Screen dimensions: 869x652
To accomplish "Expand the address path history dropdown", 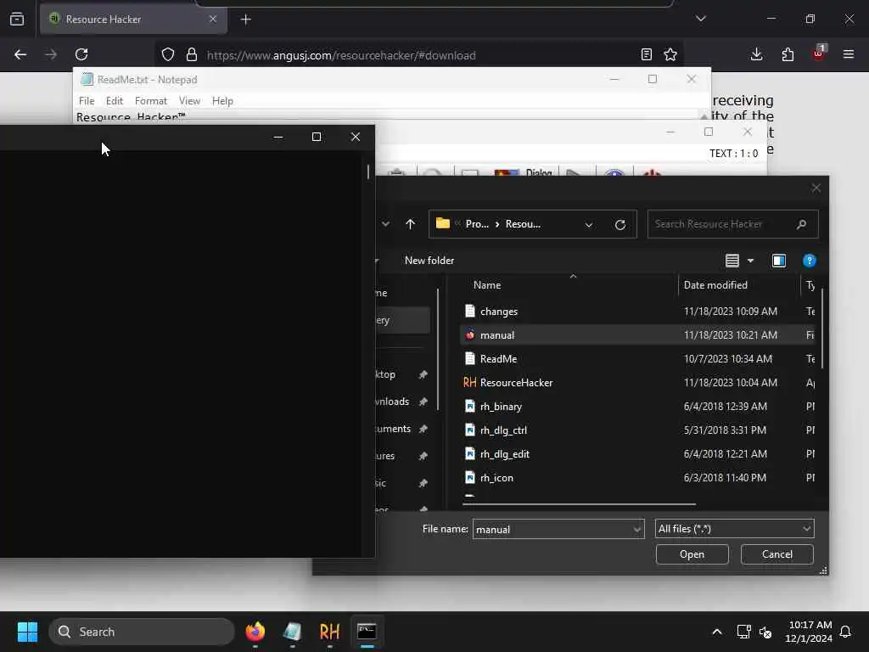I will (x=589, y=224).
